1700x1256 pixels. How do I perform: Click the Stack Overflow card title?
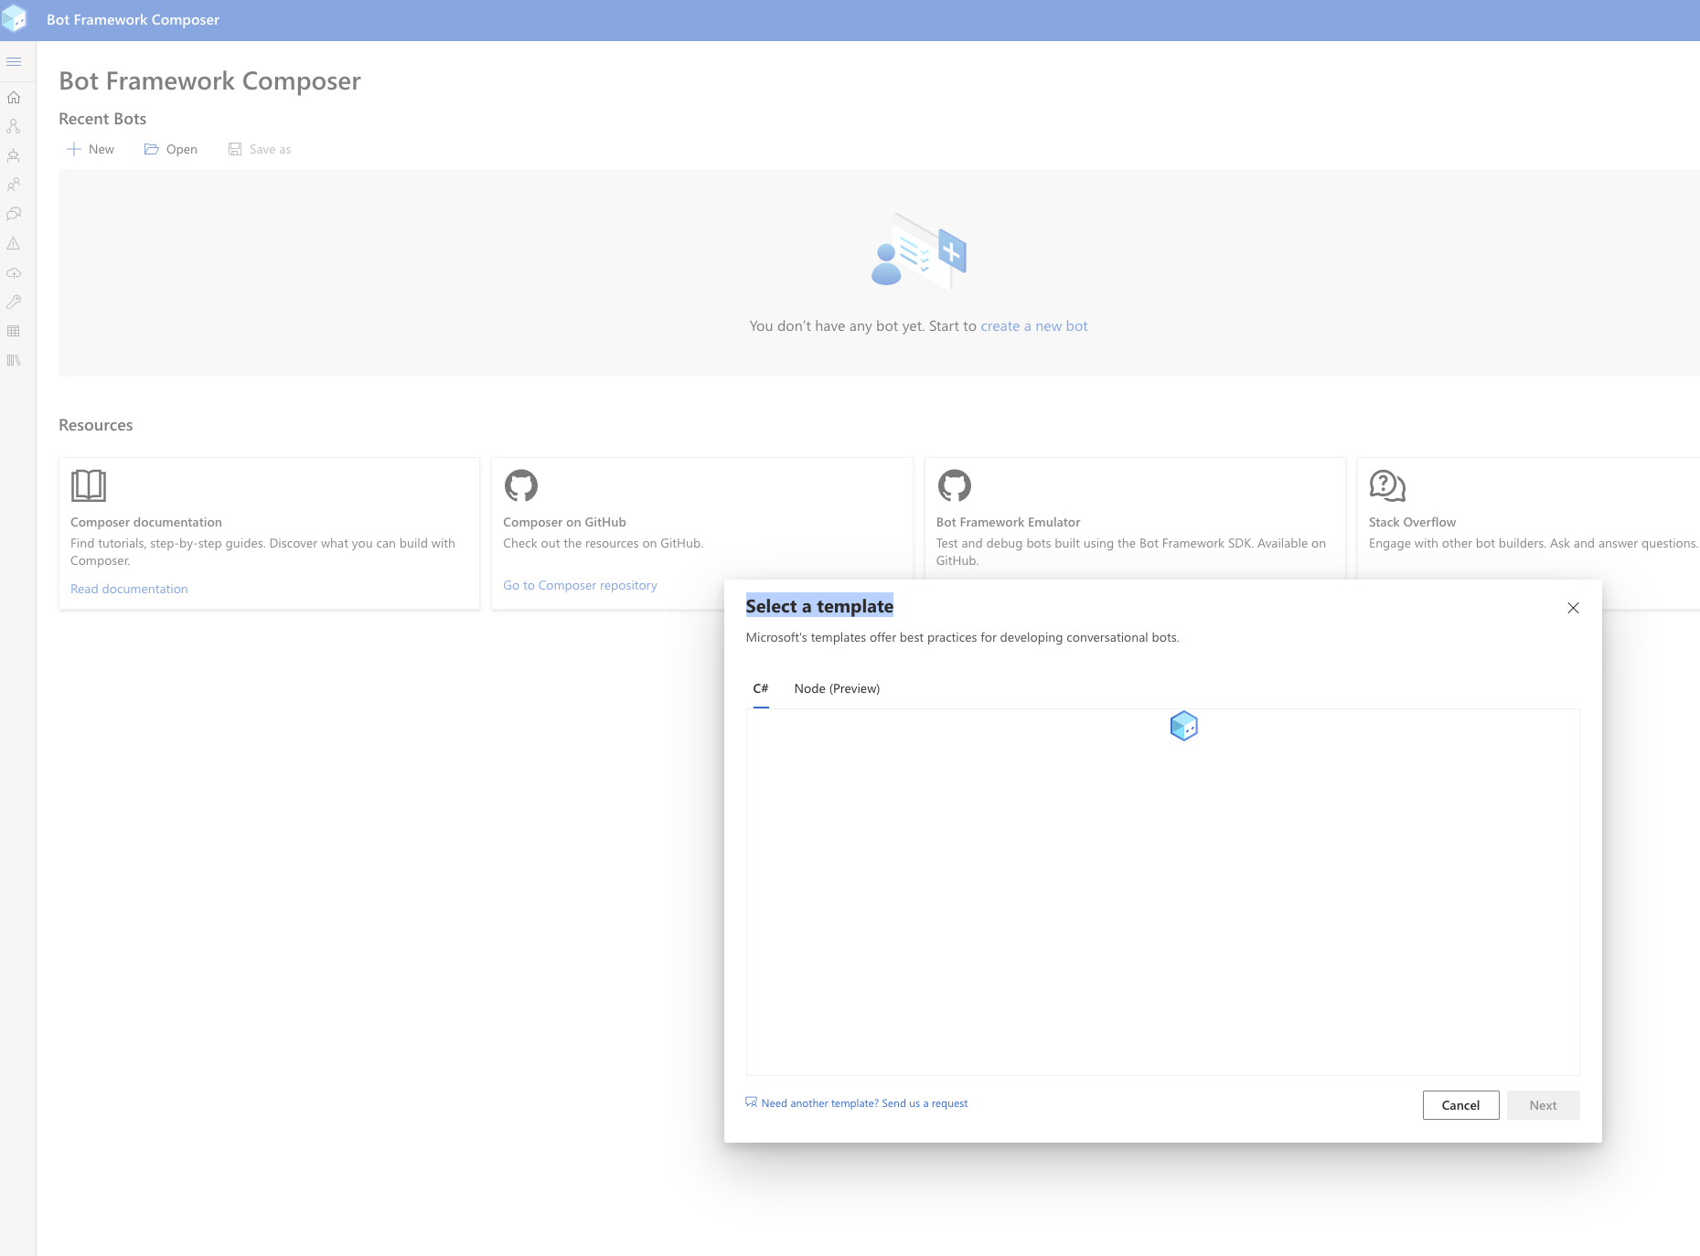[x=1412, y=522]
